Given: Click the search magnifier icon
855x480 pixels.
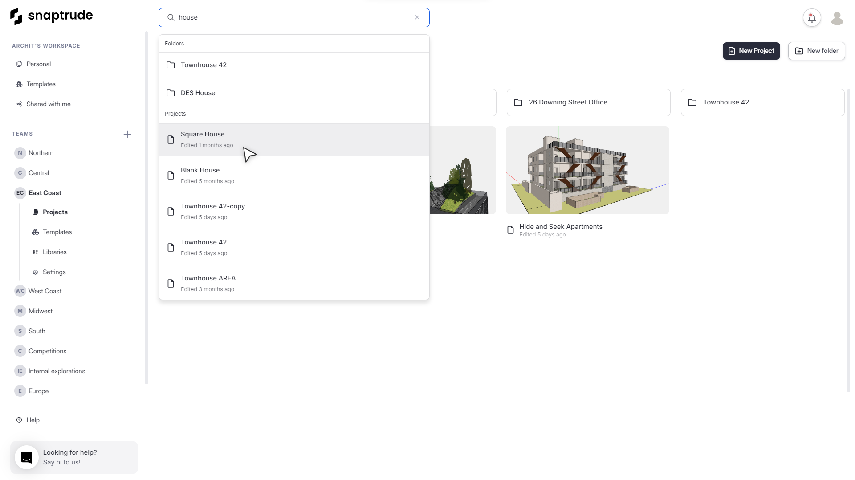Looking at the screenshot, I should tap(171, 17).
